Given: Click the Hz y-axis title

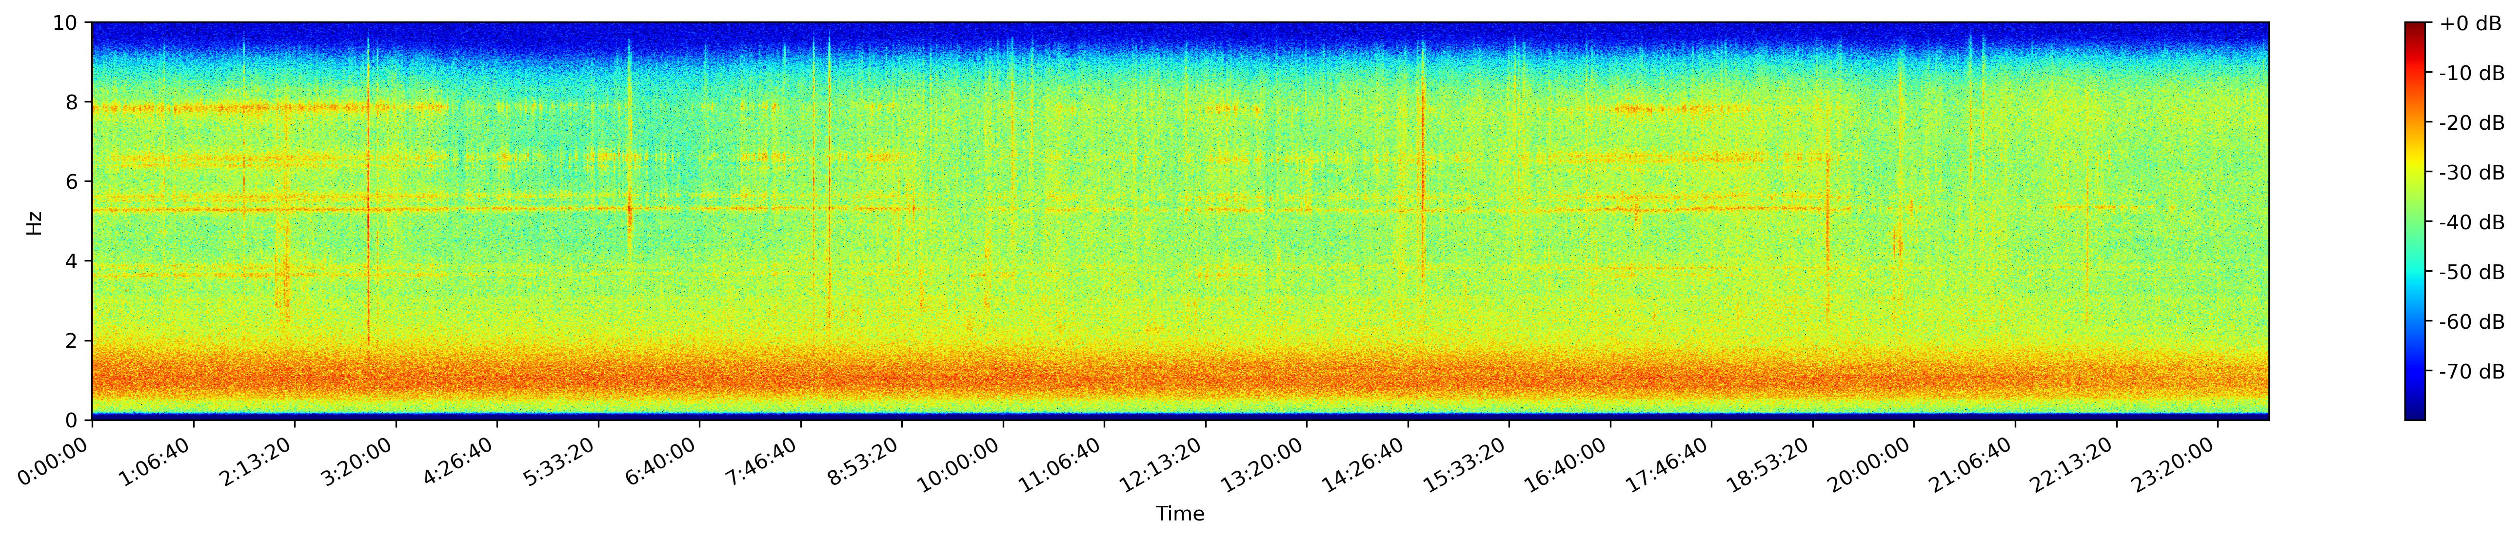Looking at the screenshot, I should coord(35,222).
